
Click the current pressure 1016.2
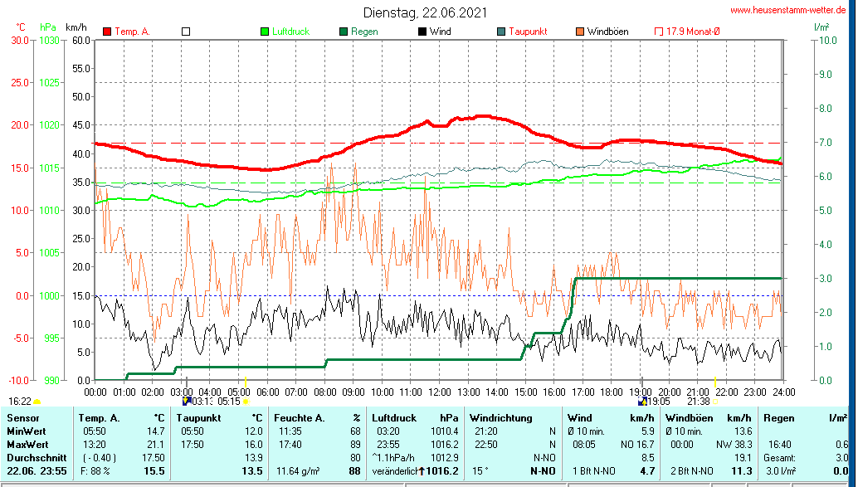pyautogui.click(x=442, y=471)
